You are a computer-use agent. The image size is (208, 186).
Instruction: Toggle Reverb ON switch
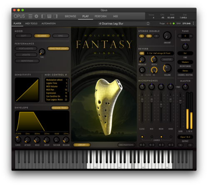142,53
